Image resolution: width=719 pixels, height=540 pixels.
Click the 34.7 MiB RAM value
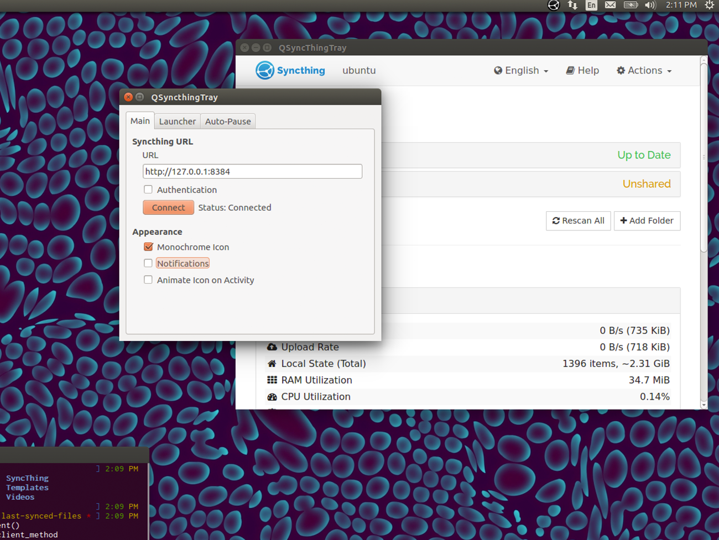pos(649,380)
